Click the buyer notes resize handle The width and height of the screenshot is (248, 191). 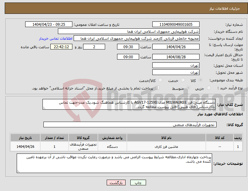click(x=18, y=171)
